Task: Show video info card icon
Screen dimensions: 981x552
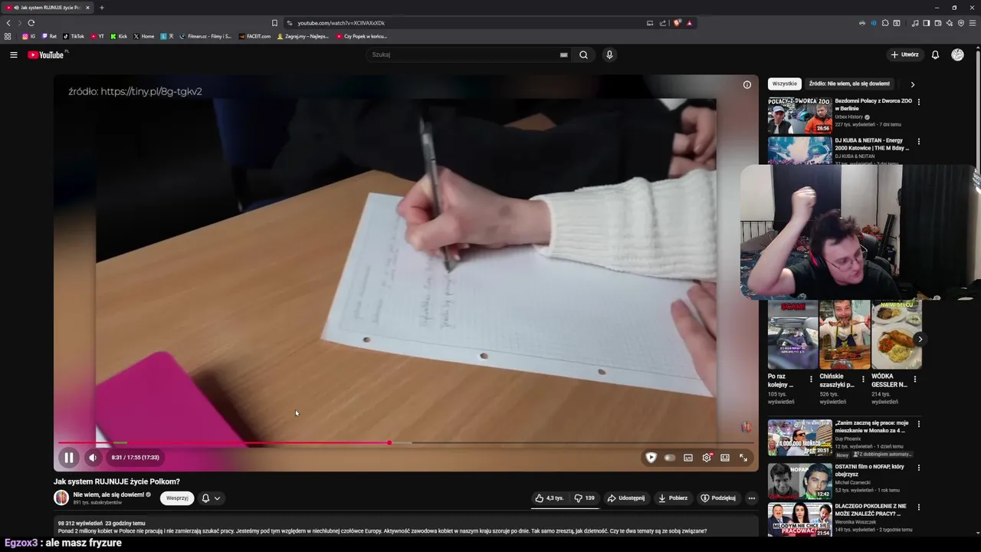Action: point(747,84)
